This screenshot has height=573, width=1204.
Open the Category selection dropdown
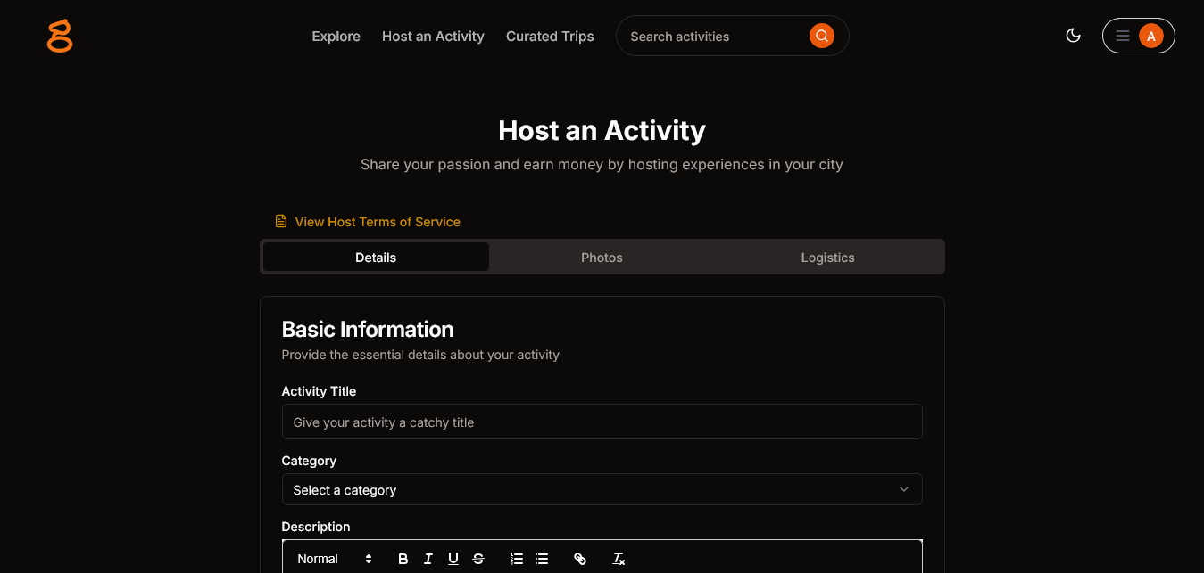pyautogui.click(x=602, y=489)
